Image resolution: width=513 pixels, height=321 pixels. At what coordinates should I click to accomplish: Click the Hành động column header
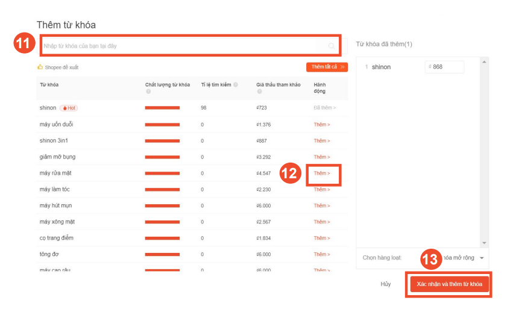coord(319,88)
